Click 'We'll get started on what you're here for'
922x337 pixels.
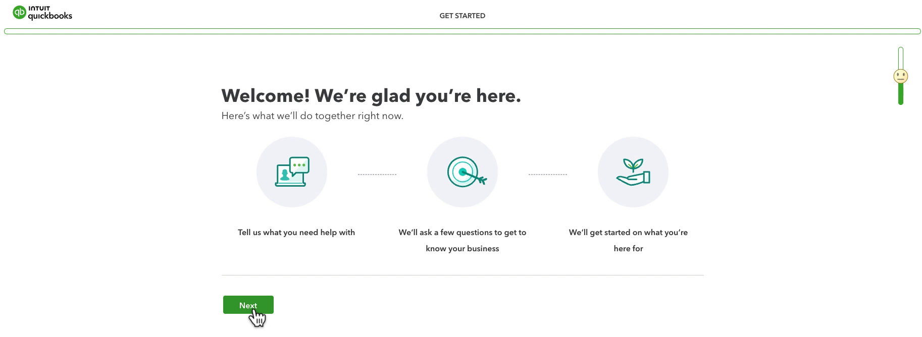point(628,241)
